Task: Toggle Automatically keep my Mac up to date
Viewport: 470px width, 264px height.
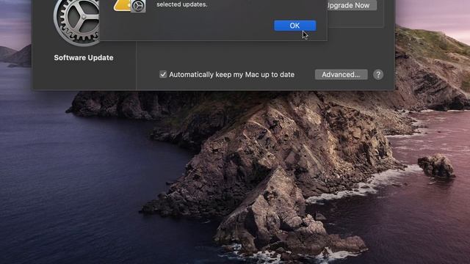Action: [163, 75]
